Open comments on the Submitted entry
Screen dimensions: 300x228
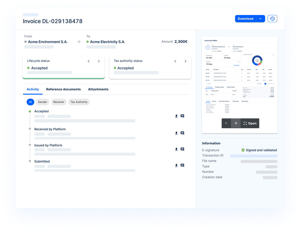click(x=182, y=165)
